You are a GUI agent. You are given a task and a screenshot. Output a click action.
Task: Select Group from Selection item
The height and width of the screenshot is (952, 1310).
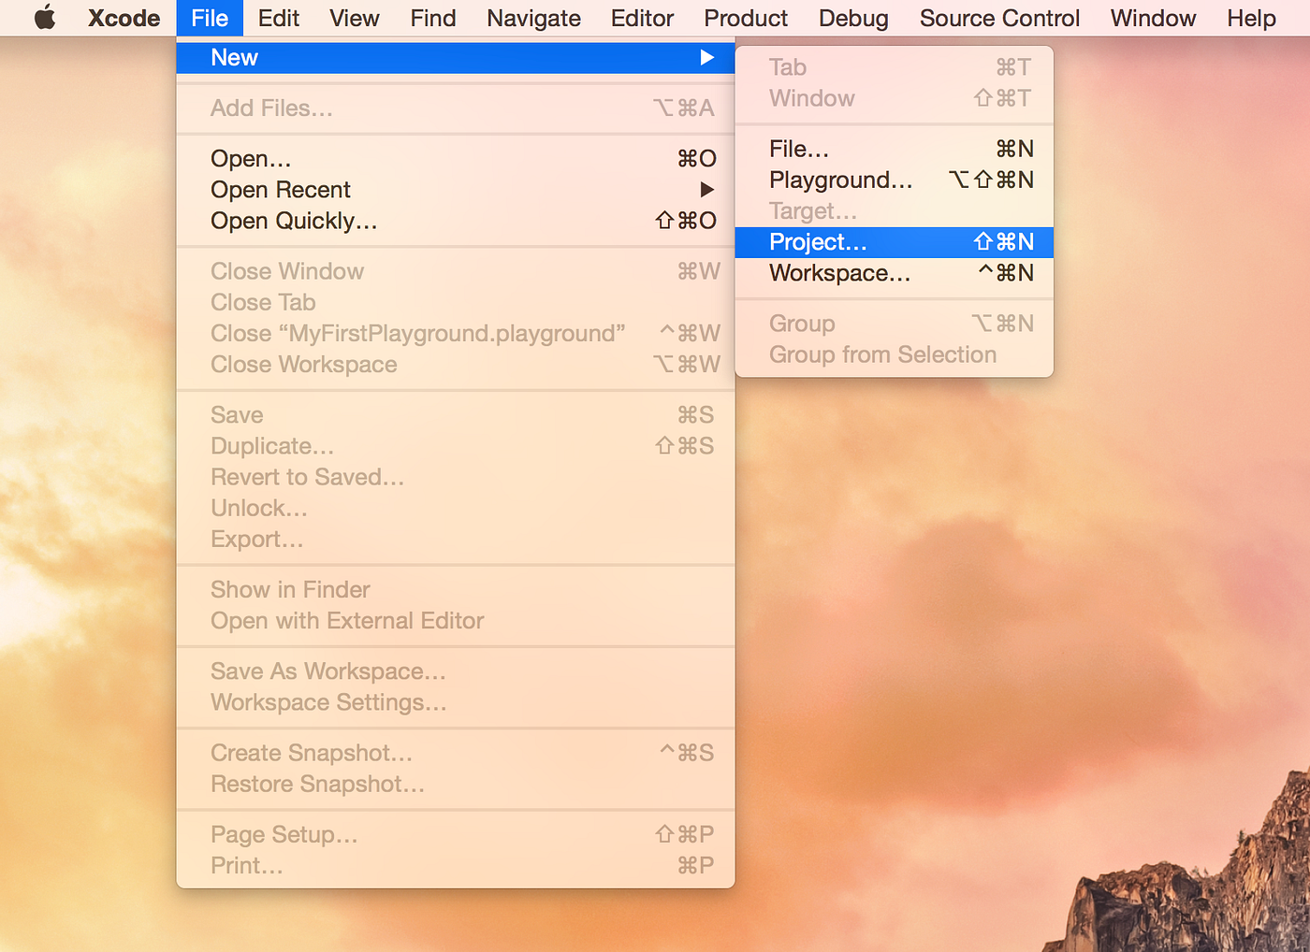coord(895,355)
